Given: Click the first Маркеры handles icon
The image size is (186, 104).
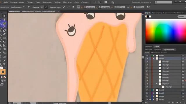Looking at the screenshot, I should pos(42,7).
